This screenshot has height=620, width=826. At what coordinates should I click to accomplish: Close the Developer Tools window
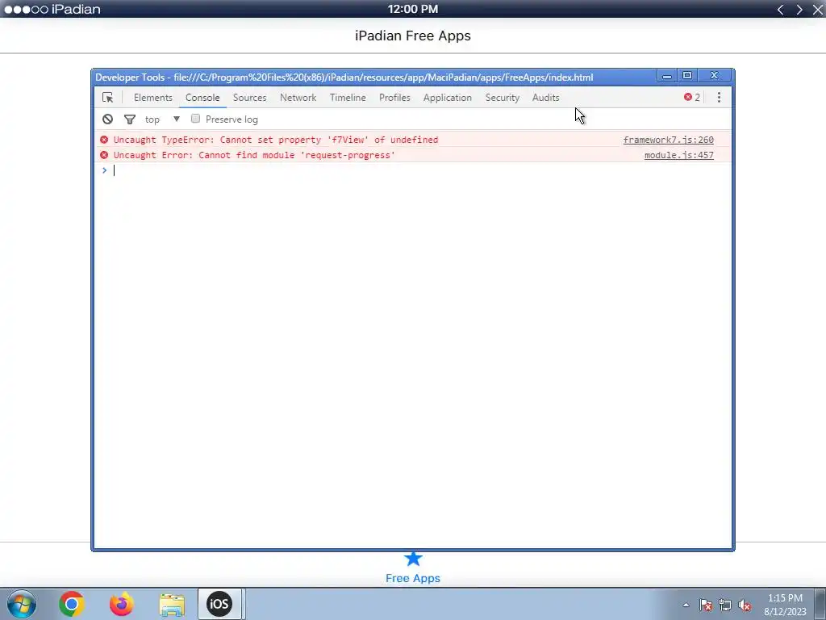[715, 76]
